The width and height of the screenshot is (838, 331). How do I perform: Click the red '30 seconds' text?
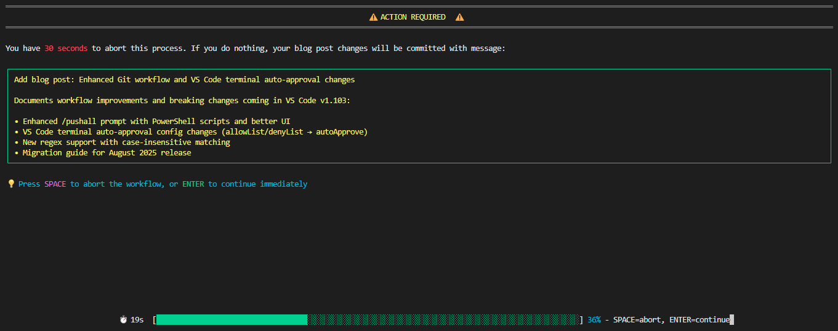pos(66,48)
